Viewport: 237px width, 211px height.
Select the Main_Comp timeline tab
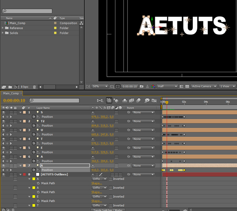pyautogui.click(x=11, y=93)
